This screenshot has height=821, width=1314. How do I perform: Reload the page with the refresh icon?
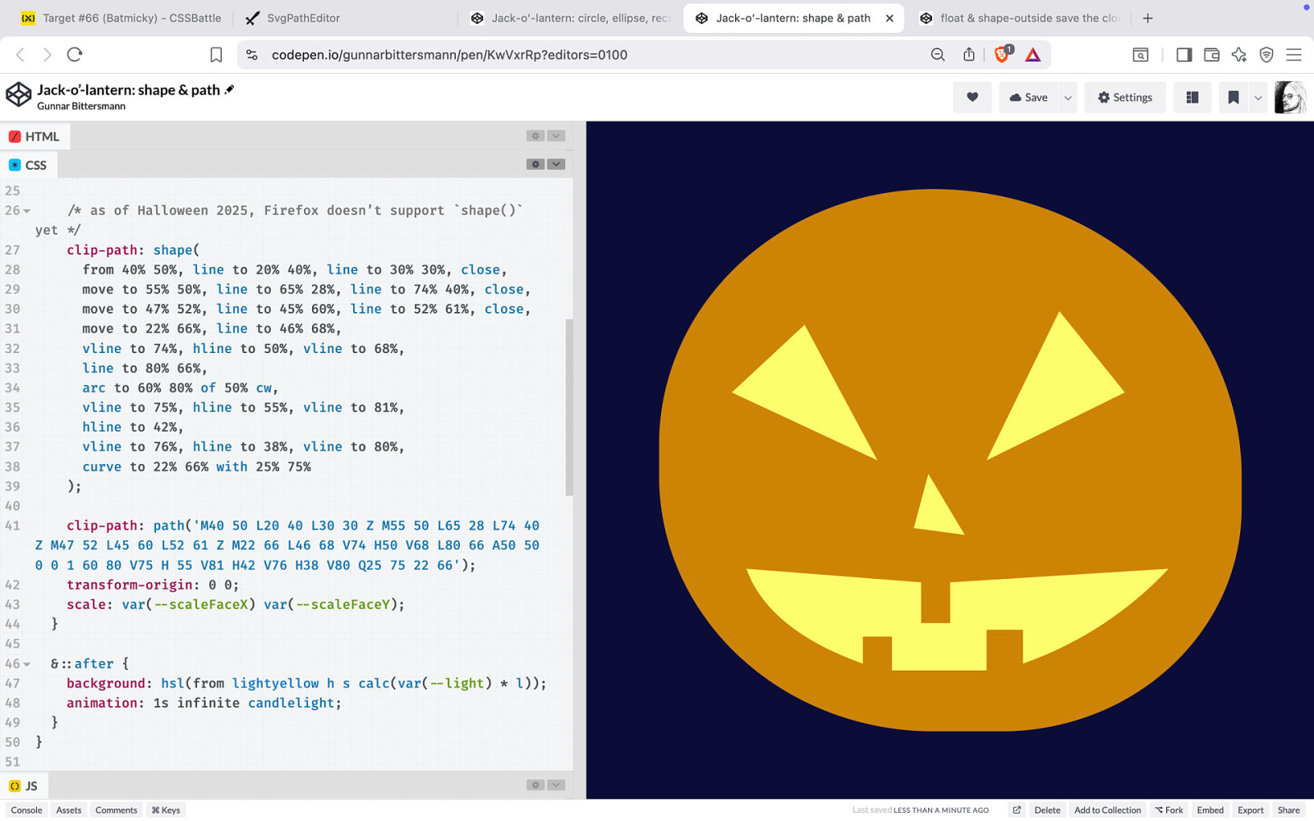tap(75, 55)
